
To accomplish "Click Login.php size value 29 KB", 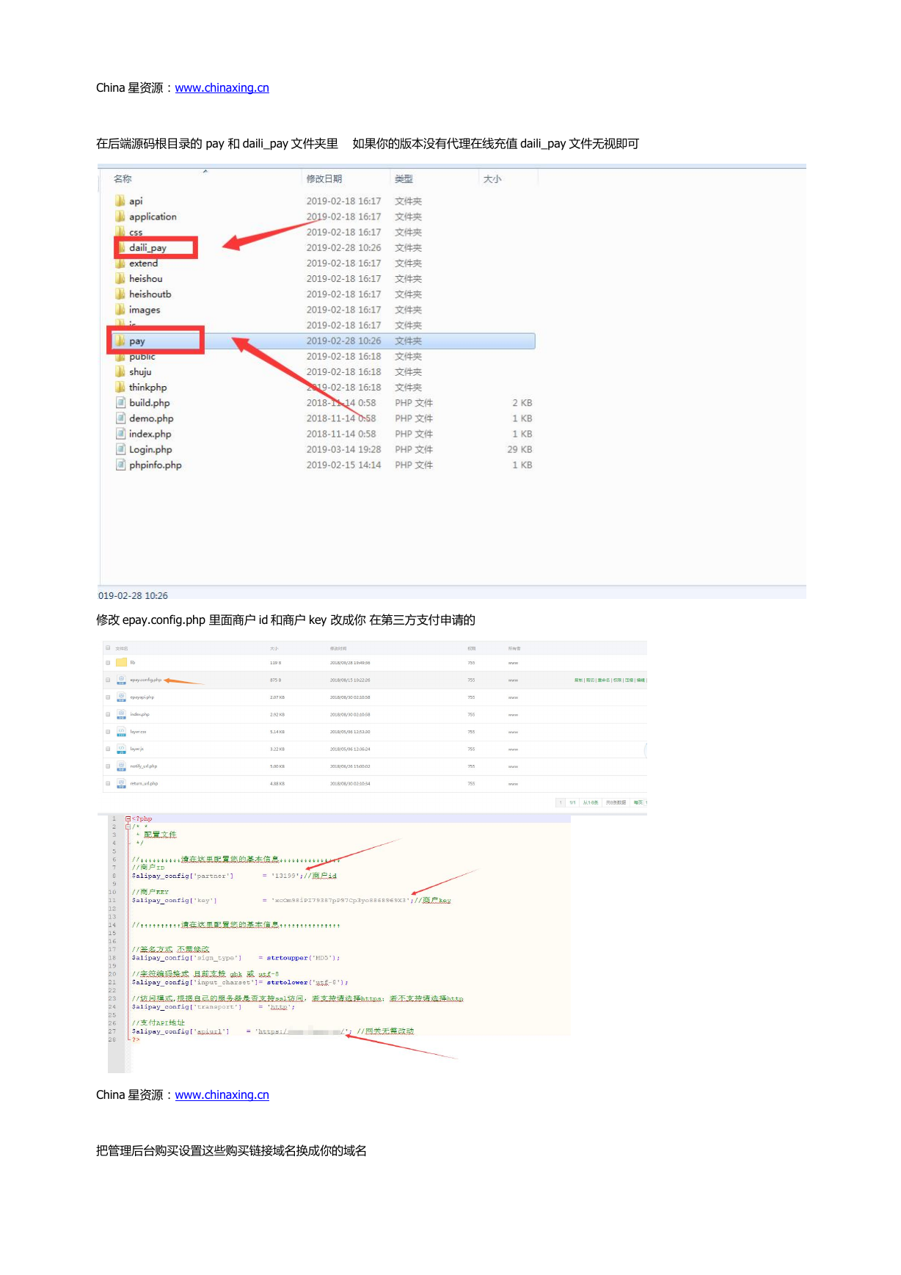I will pos(519,449).
